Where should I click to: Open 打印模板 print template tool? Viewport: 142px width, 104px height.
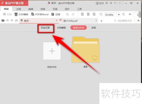tap(21, 14)
